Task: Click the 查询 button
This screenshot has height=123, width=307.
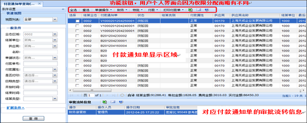Action: (33, 119)
